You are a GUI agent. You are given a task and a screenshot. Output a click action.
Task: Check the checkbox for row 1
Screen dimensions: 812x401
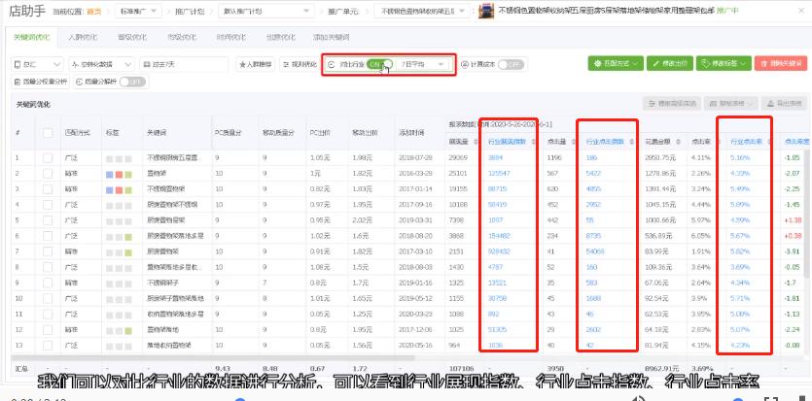coord(48,157)
